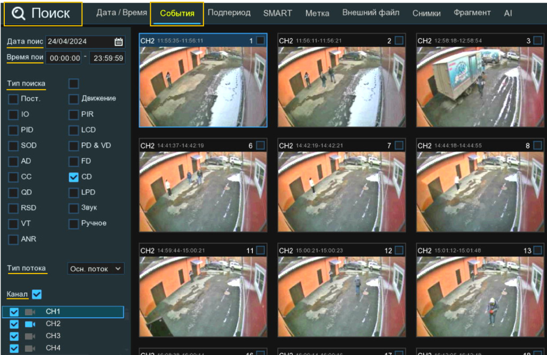Open the Осн. поток stream type dropdown

click(96, 269)
